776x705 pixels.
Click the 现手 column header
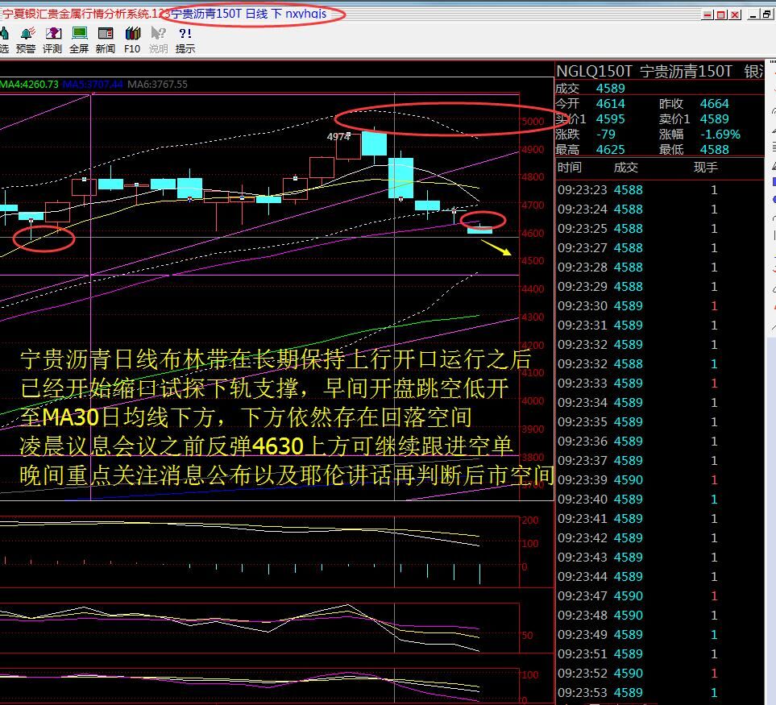coord(705,168)
